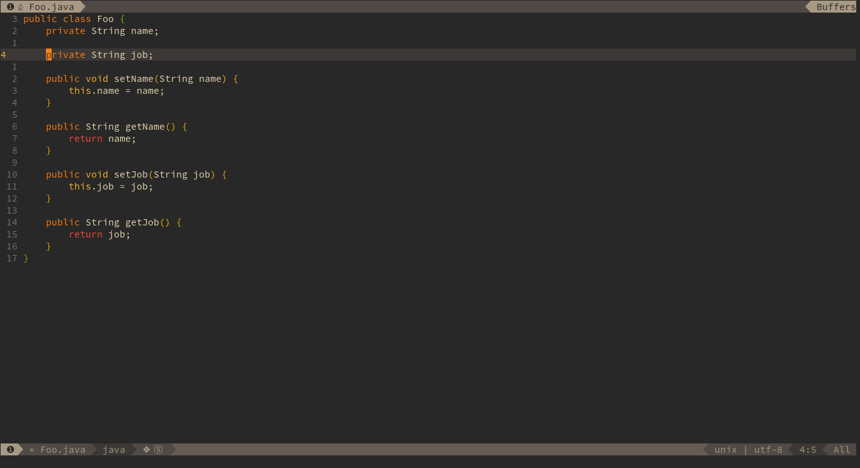Click the 4:5 cursor position indicator

[x=808, y=449]
